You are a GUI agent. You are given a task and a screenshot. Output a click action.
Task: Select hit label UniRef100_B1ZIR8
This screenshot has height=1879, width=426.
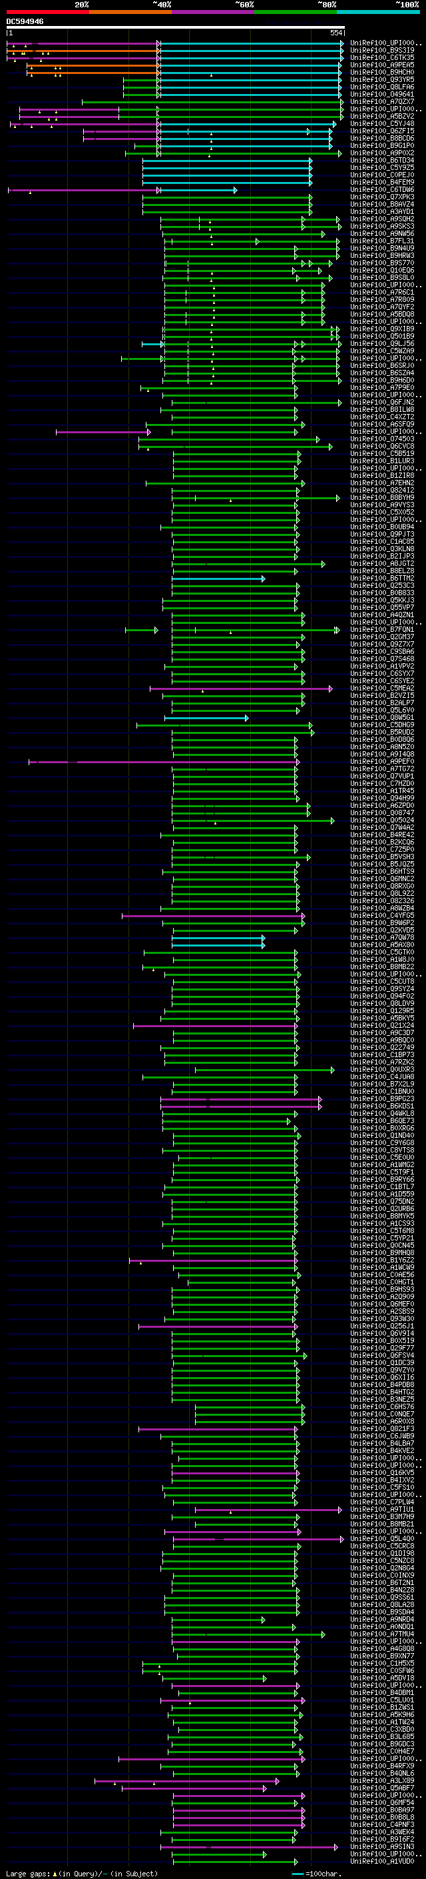(382, 476)
